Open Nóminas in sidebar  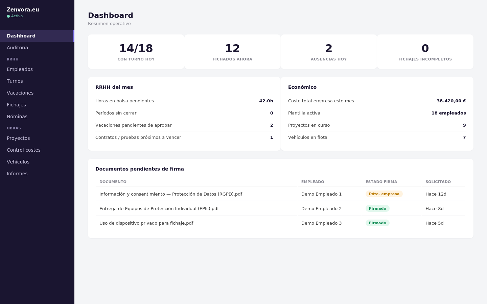(37, 117)
